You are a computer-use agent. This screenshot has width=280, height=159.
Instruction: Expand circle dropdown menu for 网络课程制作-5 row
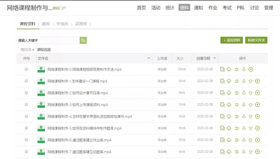pos(257,128)
